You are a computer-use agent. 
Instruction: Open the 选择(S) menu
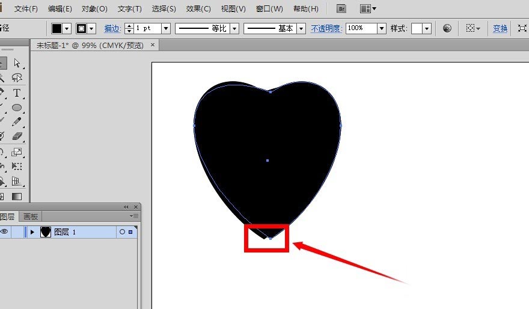point(164,9)
